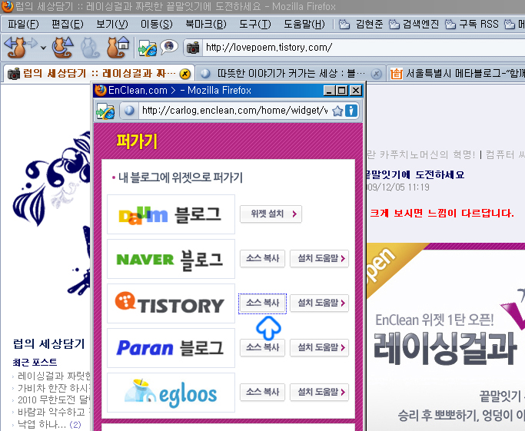The image size is (525, 431).
Task: Open recent post 낙엽 하나...
Action: (x=42, y=424)
